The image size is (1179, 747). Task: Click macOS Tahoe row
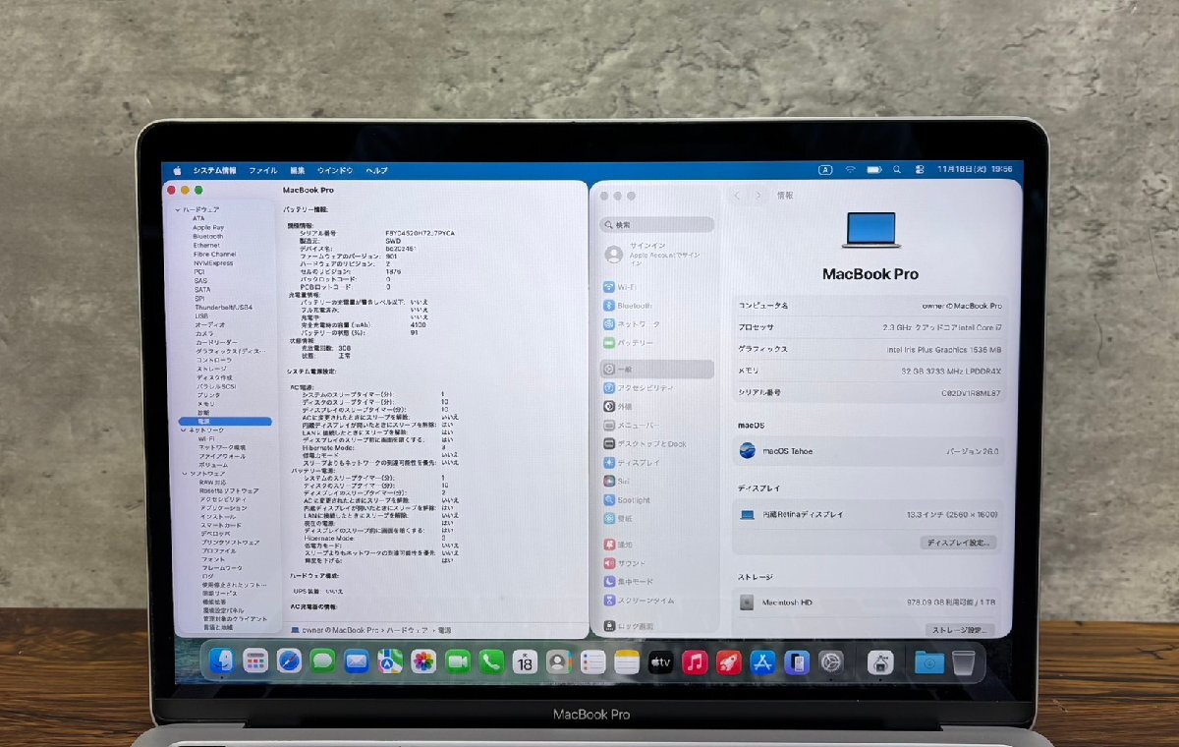(870, 451)
